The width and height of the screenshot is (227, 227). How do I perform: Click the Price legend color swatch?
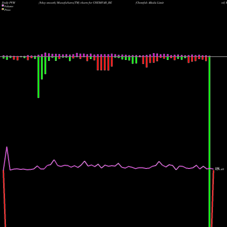[x=3, y=10]
